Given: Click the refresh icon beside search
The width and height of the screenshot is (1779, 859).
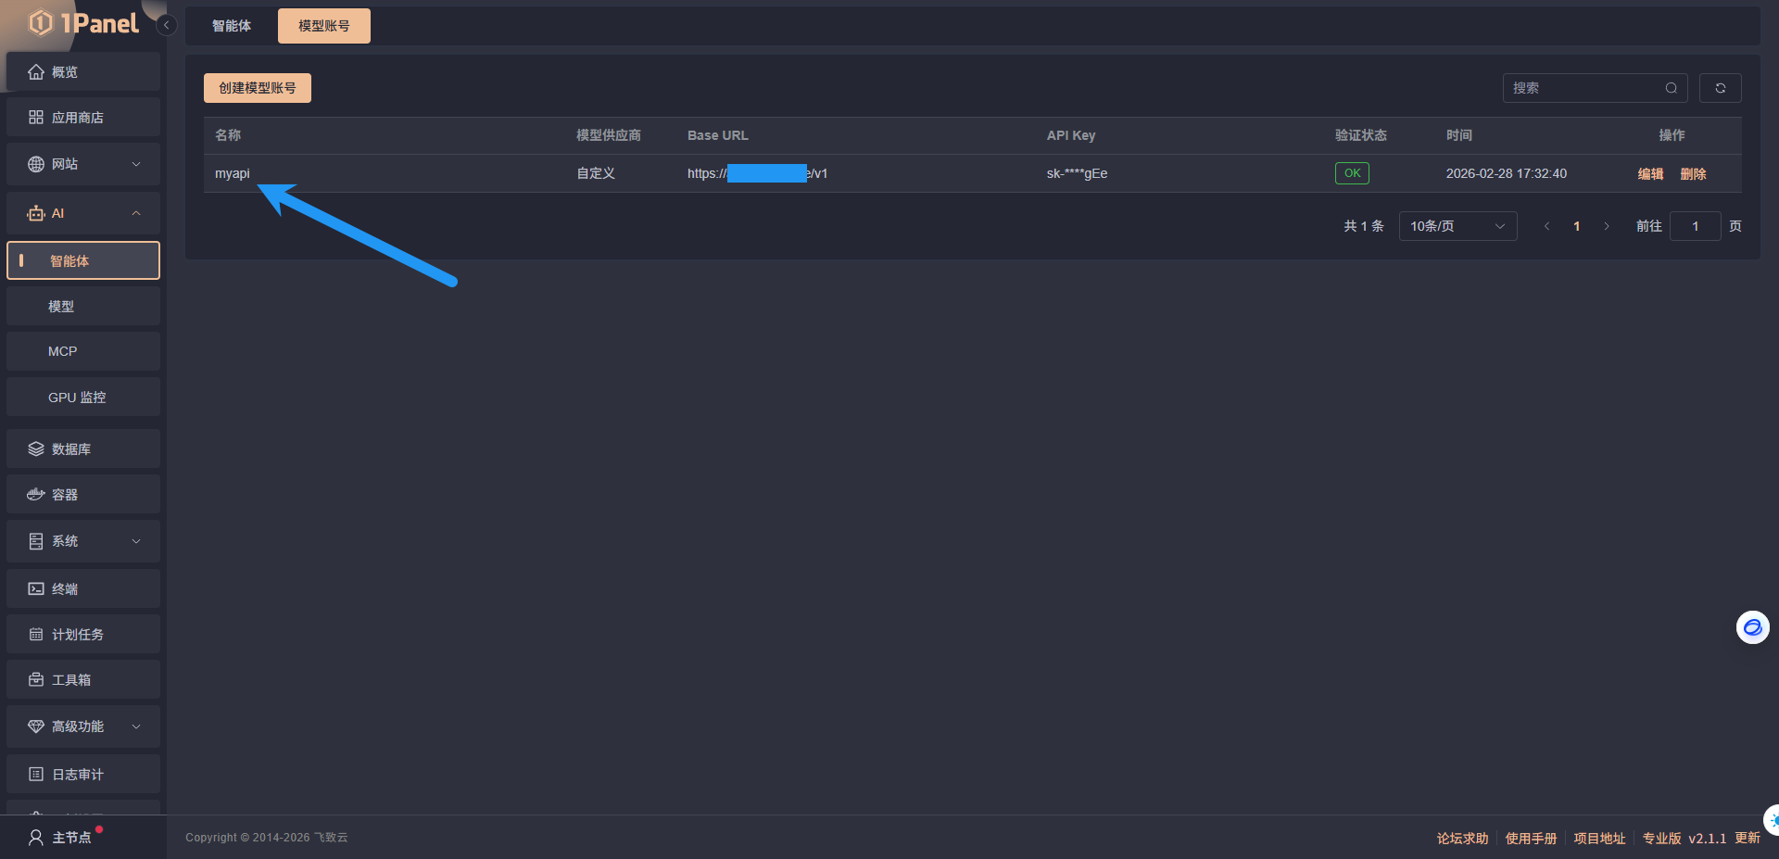Looking at the screenshot, I should point(1720,88).
